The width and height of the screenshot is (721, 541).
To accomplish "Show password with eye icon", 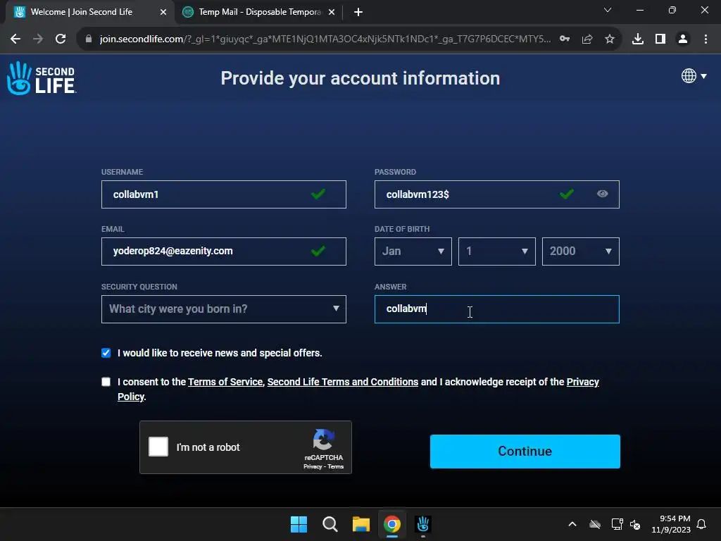I will coord(602,194).
